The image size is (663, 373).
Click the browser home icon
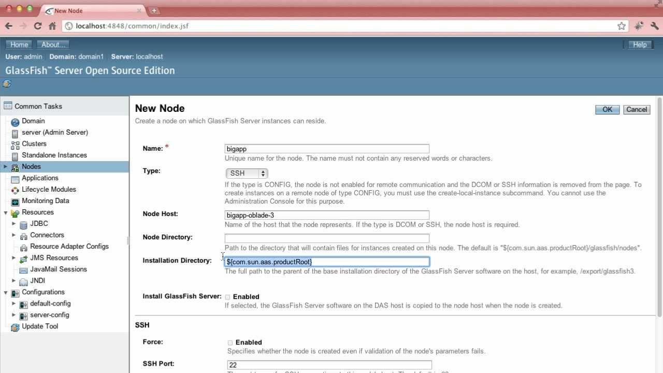click(52, 26)
